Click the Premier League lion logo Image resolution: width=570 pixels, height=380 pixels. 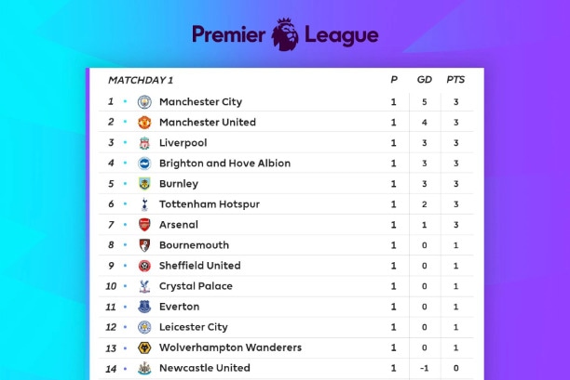(286, 35)
